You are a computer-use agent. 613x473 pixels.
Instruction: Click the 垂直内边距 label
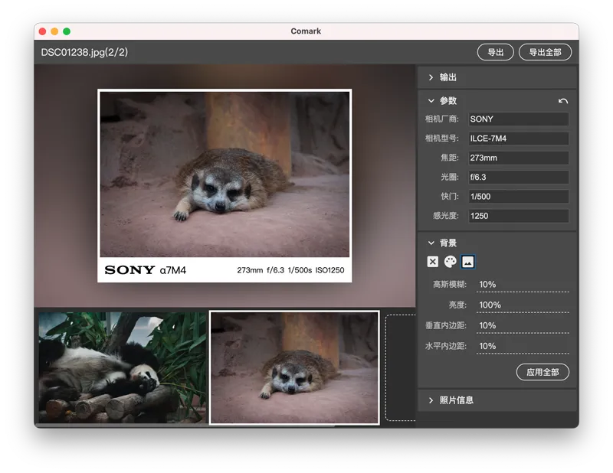coord(446,326)
